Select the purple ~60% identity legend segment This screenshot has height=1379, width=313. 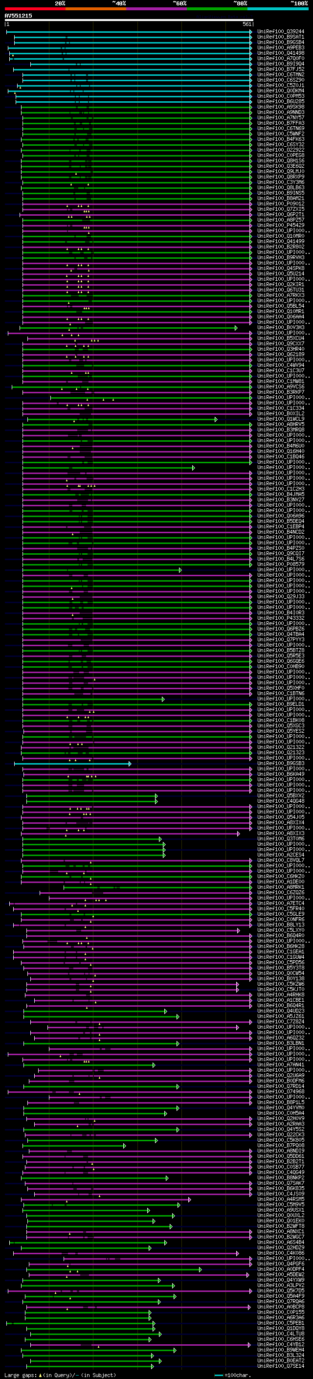coord(157,9)
